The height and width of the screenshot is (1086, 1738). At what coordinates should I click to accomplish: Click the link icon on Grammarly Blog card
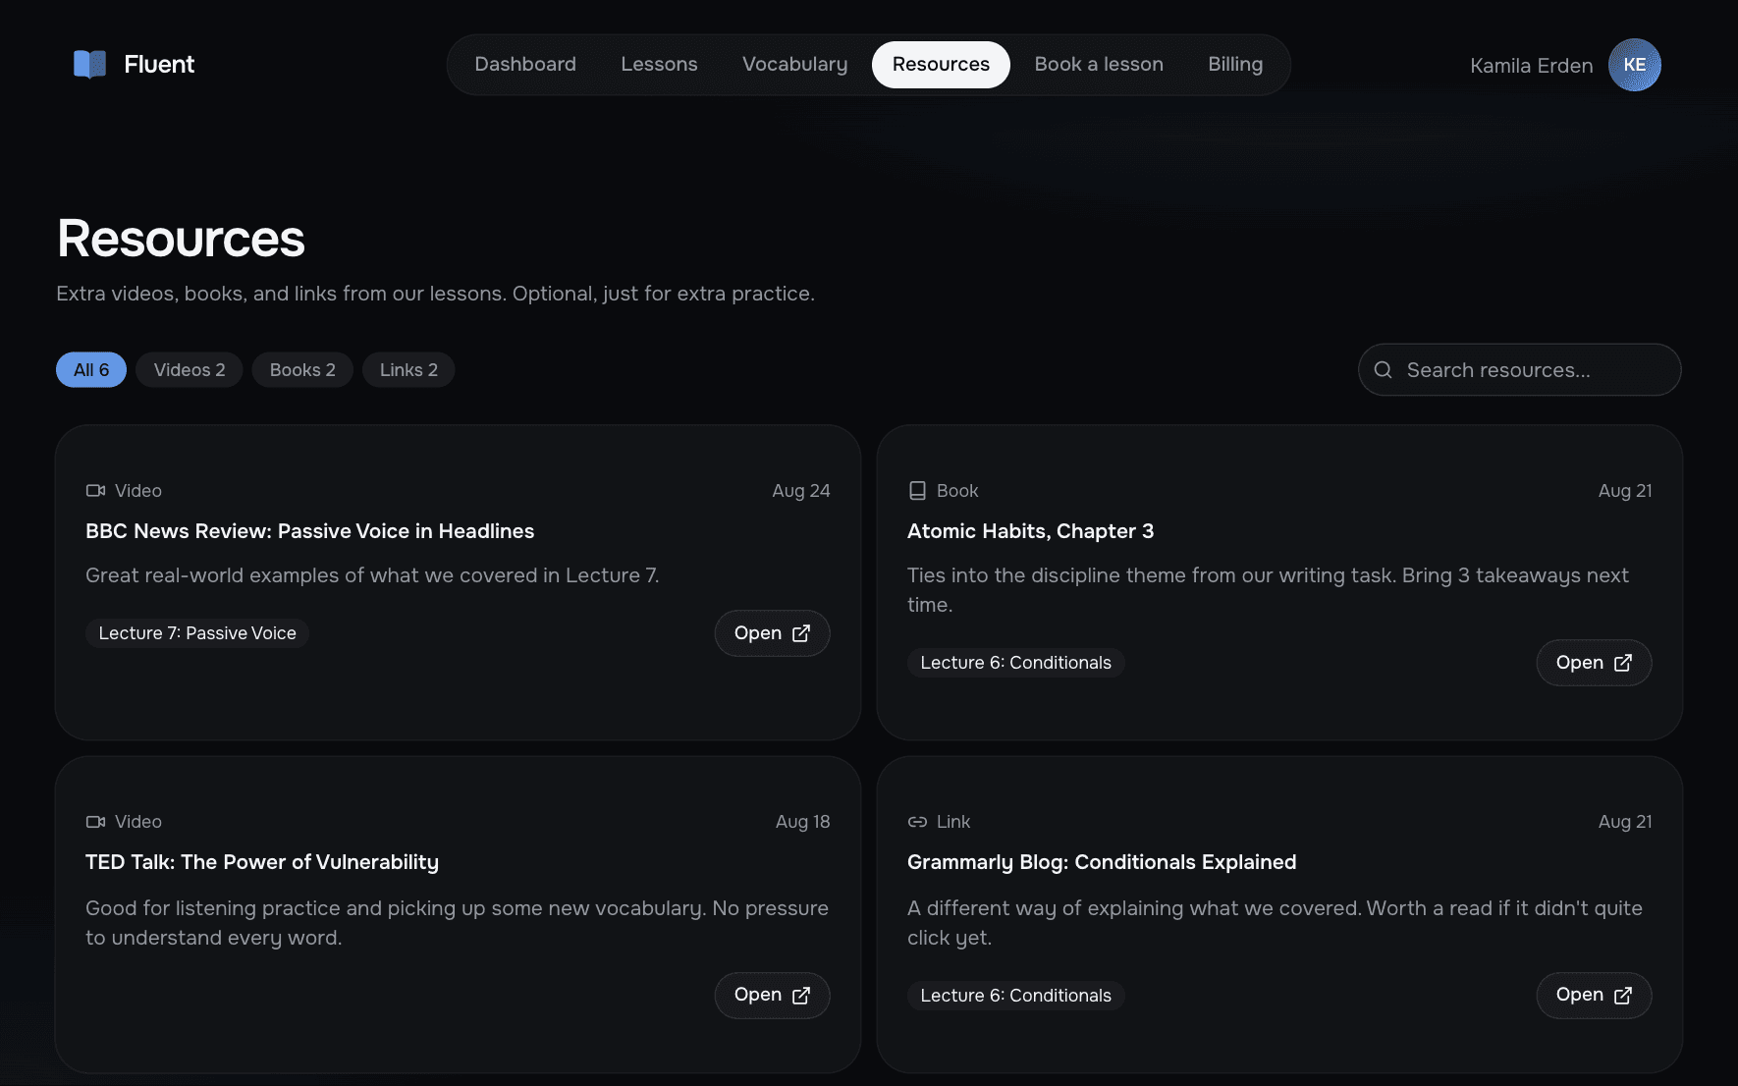tap(917, 822)
